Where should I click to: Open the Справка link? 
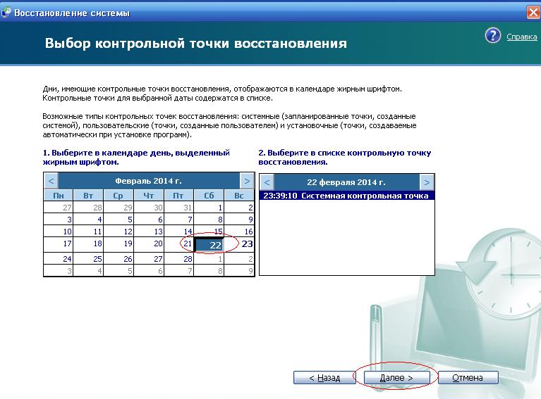click(x=522, y=37)
